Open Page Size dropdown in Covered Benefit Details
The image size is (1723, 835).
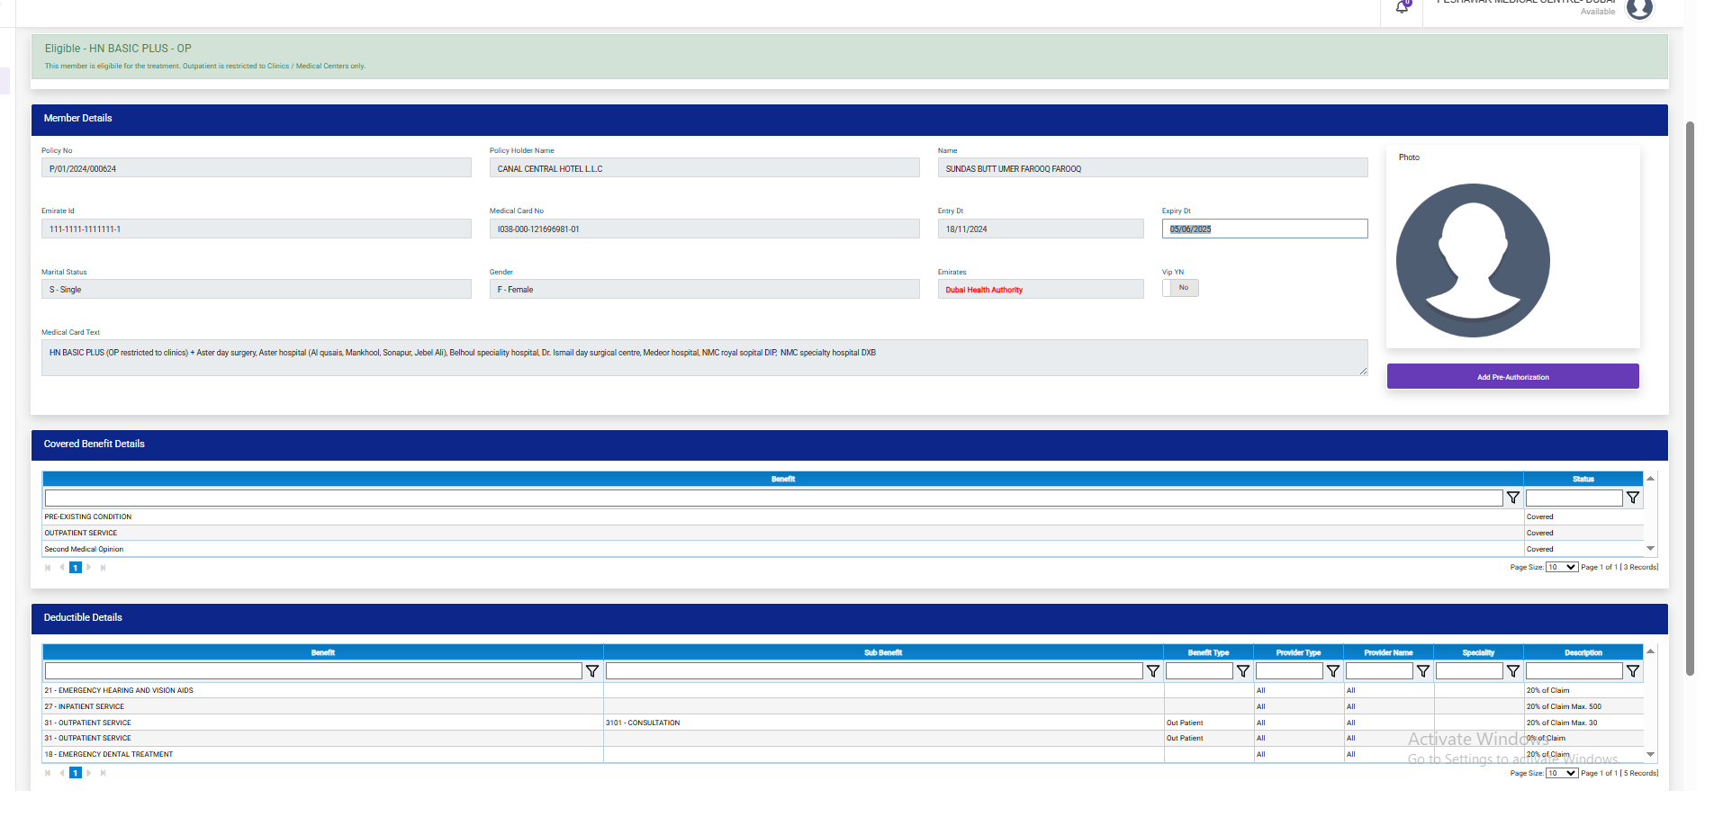[x=1562, y=567]
